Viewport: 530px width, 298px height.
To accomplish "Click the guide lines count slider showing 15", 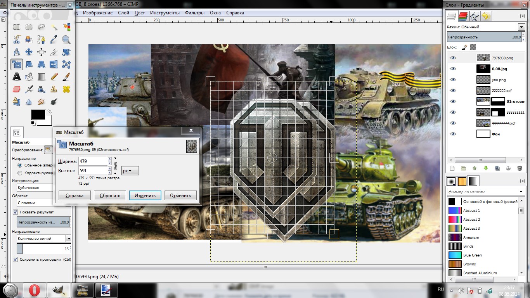I will (x=44, y=249).
